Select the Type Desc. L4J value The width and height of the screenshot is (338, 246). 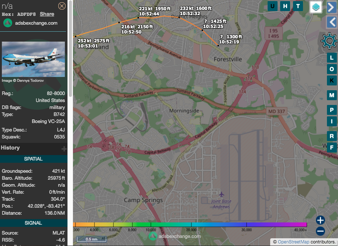tap(61, 130)
